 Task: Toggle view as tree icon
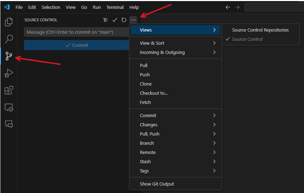[x=105, y=20]
